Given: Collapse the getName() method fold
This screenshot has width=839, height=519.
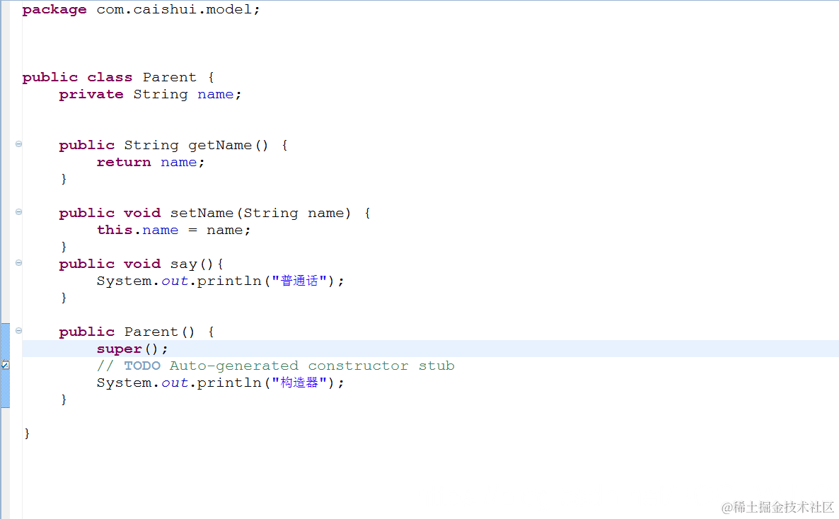Looking at the screenshot, I should (18, 144).
